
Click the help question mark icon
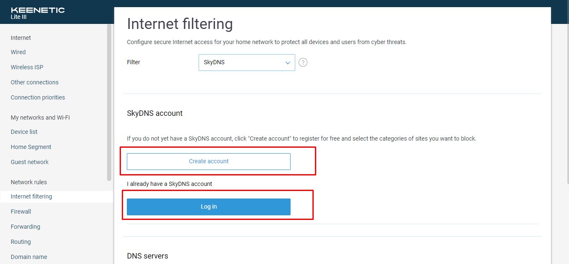click(x=303, y=63)
